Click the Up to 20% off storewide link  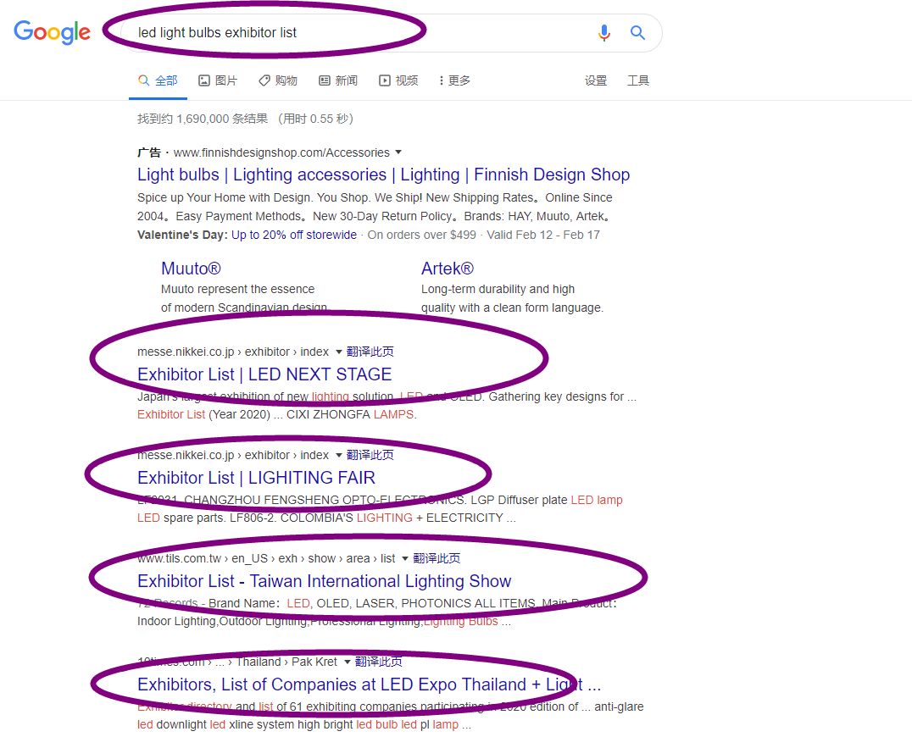(x=294, y=235)
